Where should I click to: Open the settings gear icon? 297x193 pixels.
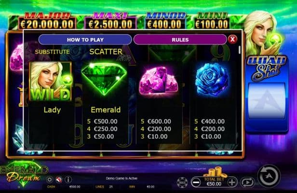[x=50, y=179]
